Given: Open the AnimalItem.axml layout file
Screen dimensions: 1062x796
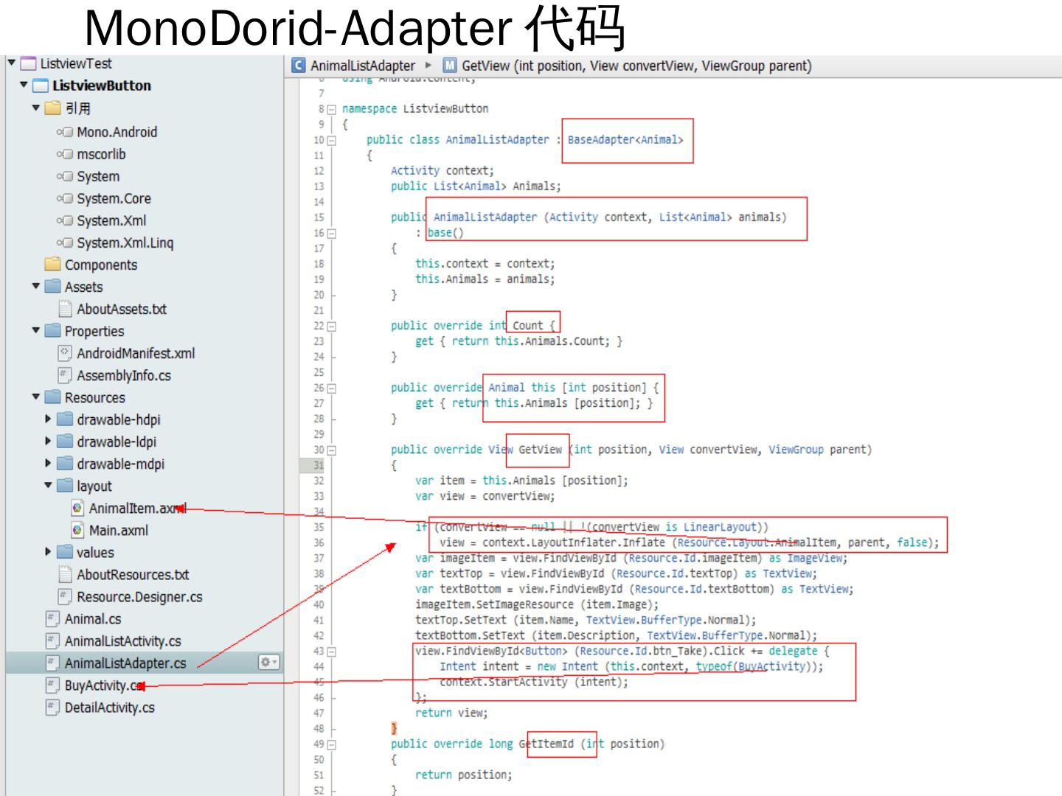Looking at the screenshot, I should [x=137, y=508].
